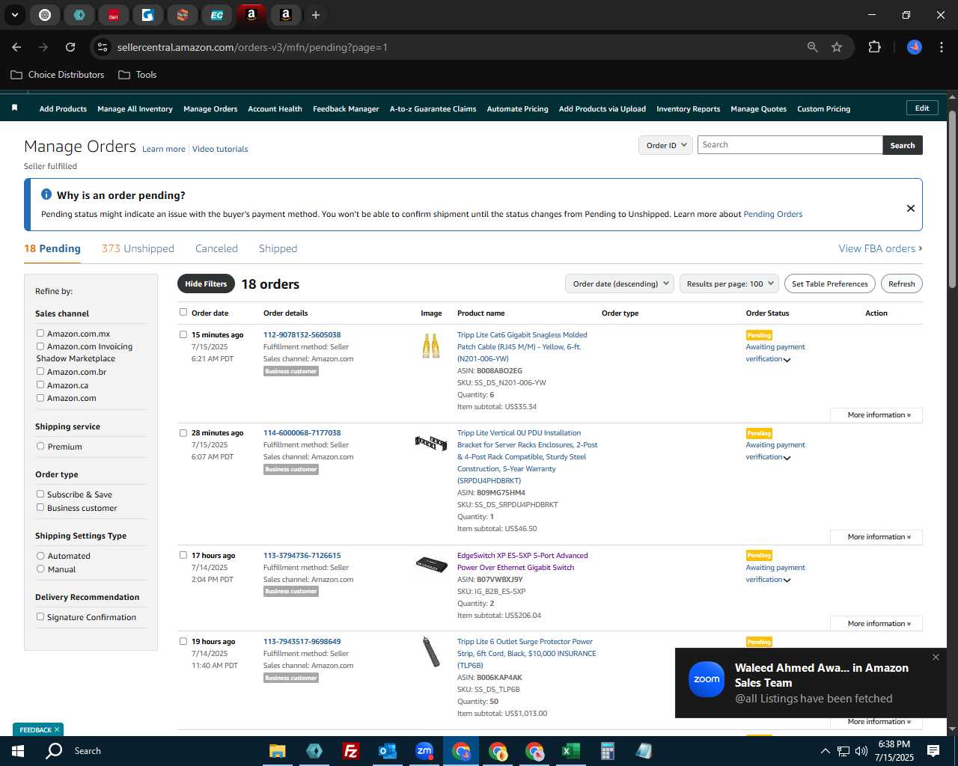Reload the page with the refresh icon
Viewport: 958px width, 766px height.
pos(70,47)
